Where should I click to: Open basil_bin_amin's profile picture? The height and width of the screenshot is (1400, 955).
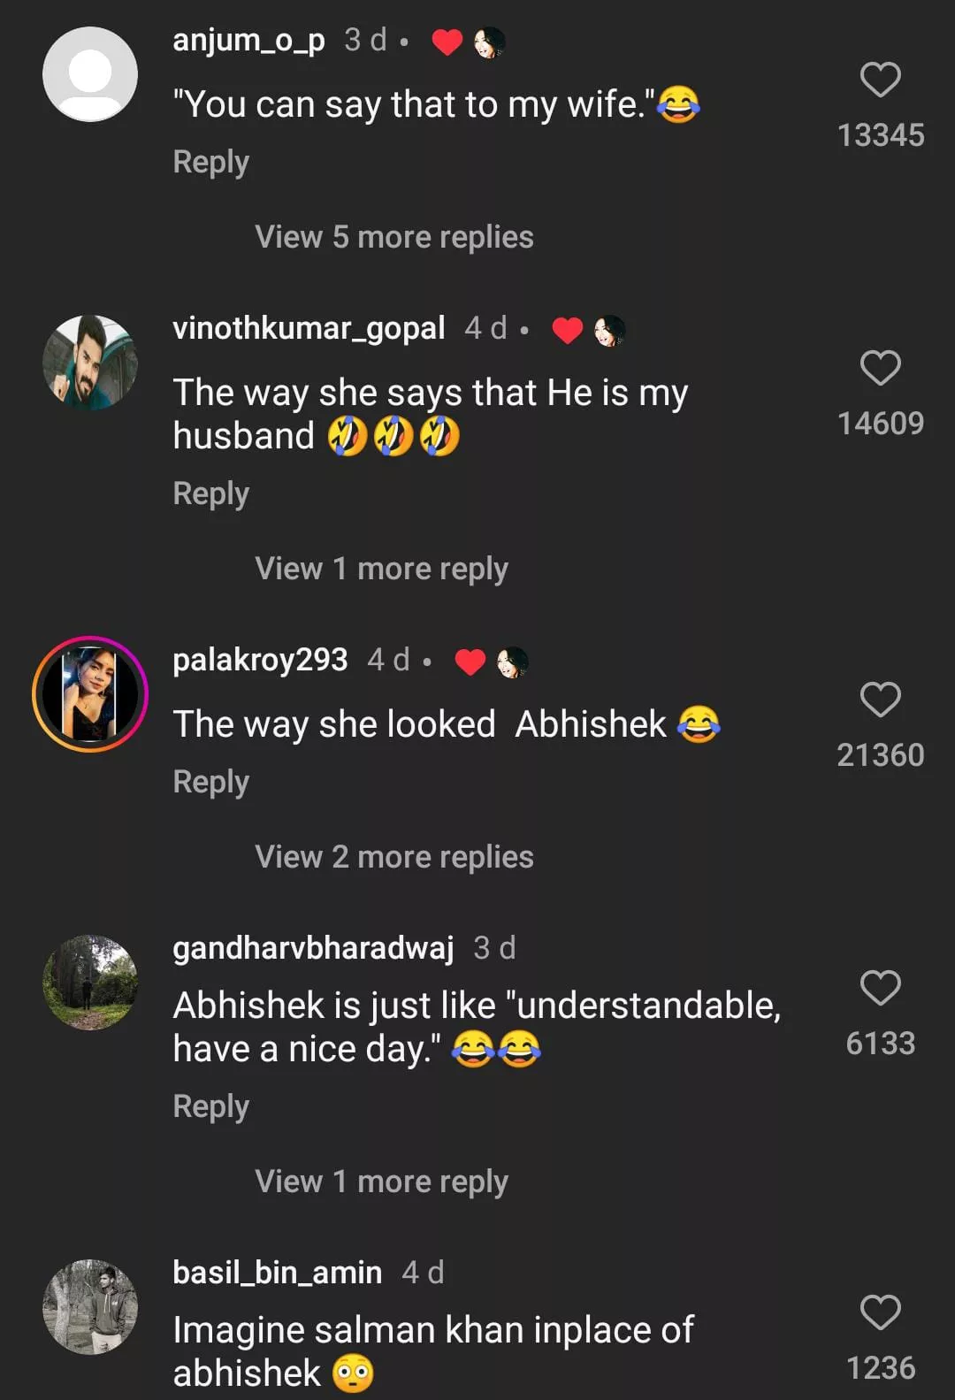point(90,1307)
